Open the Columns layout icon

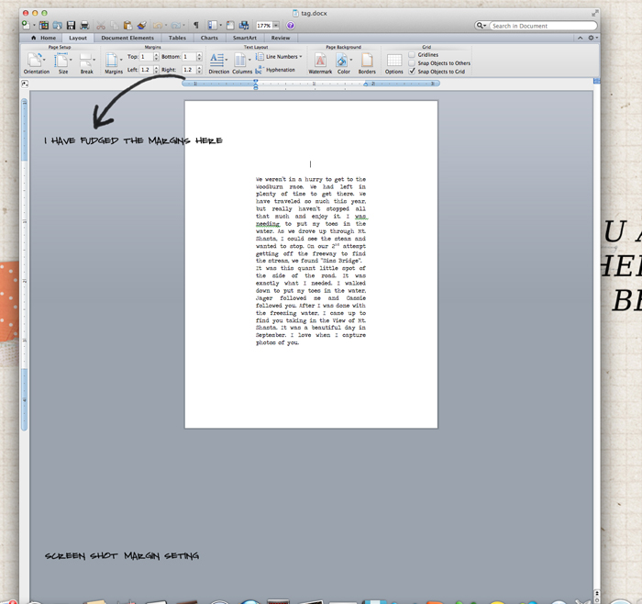tap(241, 61)
